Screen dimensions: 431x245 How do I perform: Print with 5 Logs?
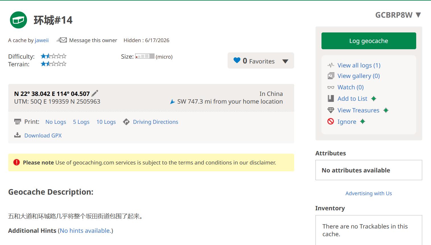coord(81,122)
